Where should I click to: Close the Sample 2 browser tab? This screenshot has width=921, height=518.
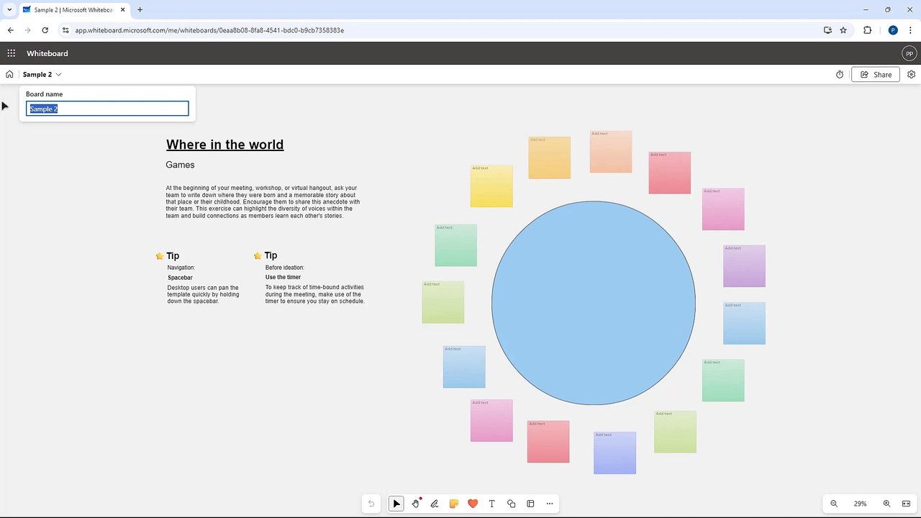pyautogui.click(x=123, y=10)
